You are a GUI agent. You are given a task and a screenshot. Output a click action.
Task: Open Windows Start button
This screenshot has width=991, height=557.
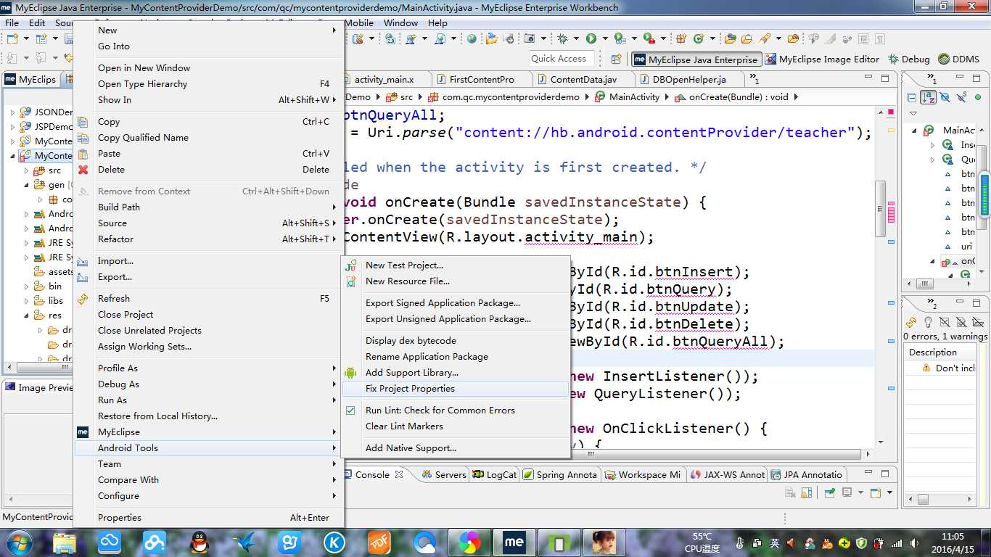(x=18, y=542)
